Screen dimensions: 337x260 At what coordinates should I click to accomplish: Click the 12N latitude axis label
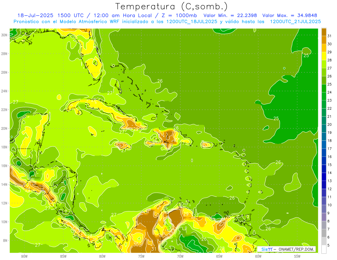pyautogui.click(x=4, y=203)
